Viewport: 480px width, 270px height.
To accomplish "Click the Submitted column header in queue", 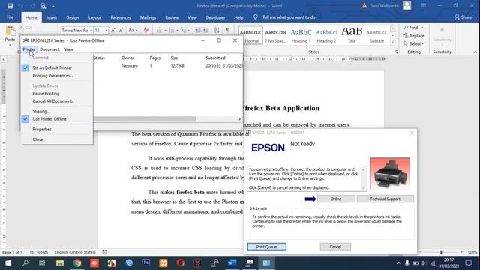I will 215,58.
